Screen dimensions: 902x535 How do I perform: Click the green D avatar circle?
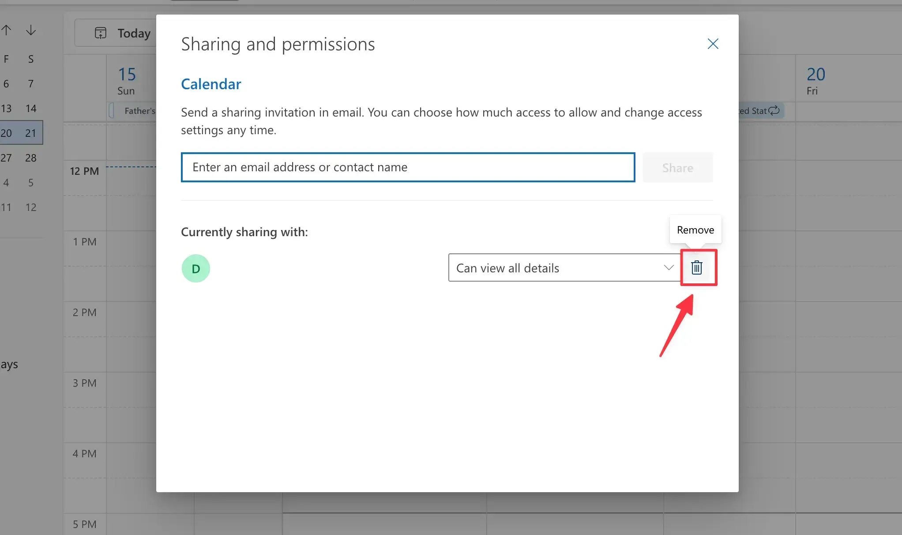pos(195,268)
